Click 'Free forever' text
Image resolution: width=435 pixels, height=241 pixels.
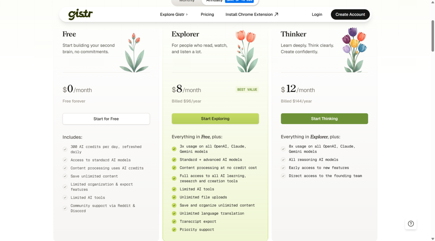(x=74, y=101)
